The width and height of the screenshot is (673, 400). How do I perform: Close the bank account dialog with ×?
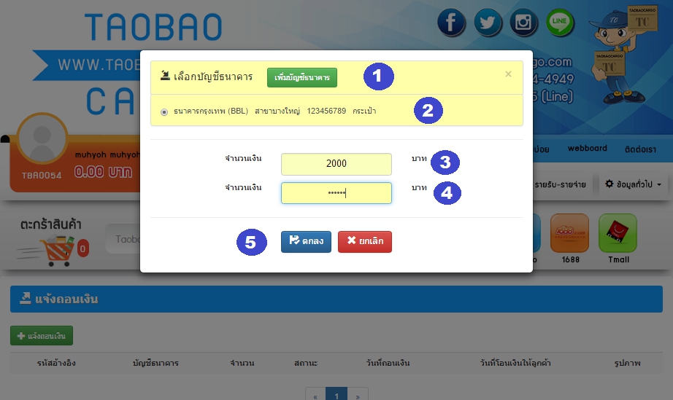tap(508, 74)
